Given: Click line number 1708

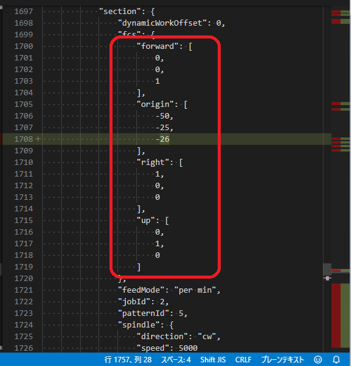Looking at the screenshot, I should pyautogui.click(x=24, y=139).
